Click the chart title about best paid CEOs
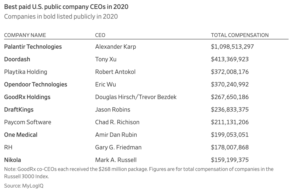This screenshot has height=192, width=291. pyautogui.click(x=66, y=7)
